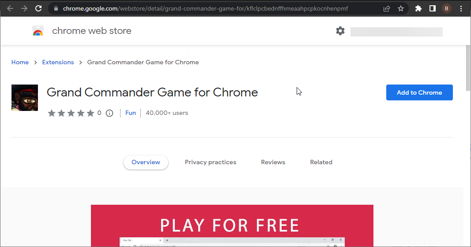The width and height of the screenshot is (471, 247).
Task: Click the browser back arrow
Action: pyautogui.click(x=10, y=8)
